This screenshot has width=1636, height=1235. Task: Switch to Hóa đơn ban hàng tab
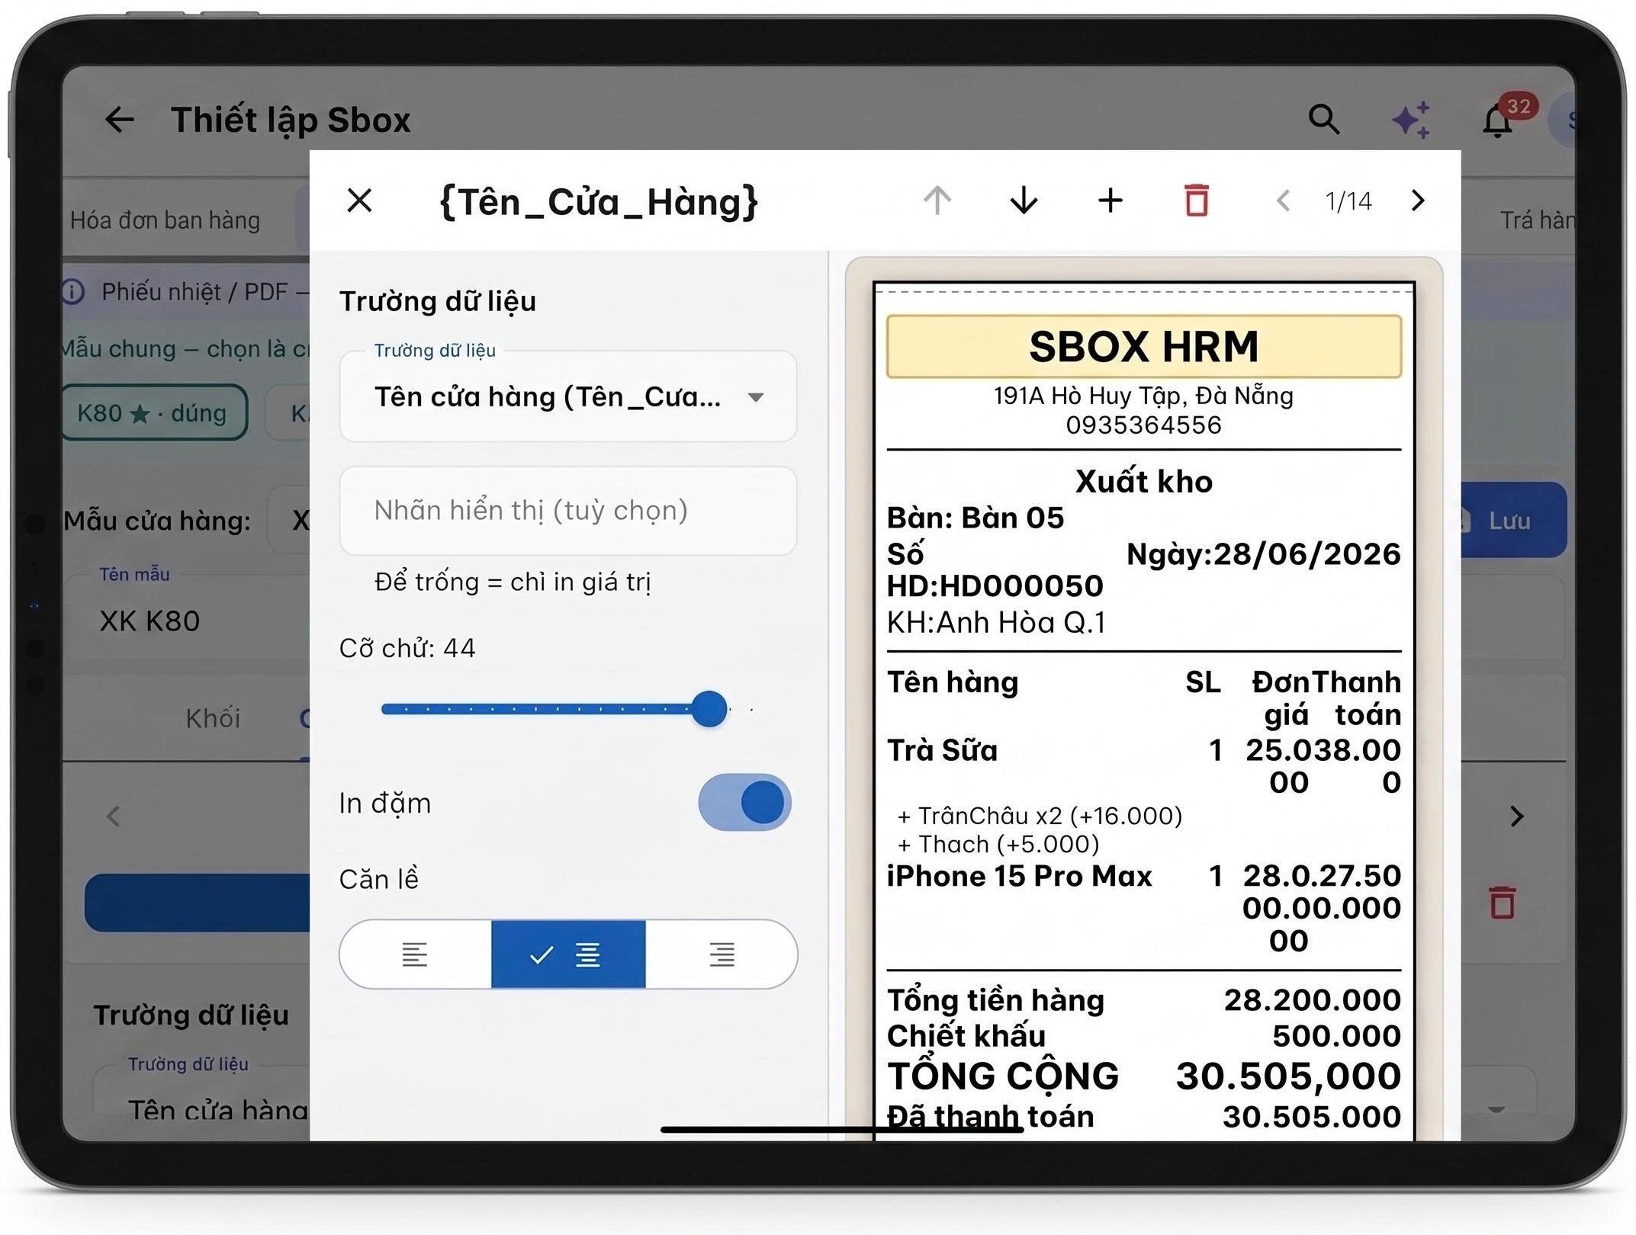(x=165, y=220)
